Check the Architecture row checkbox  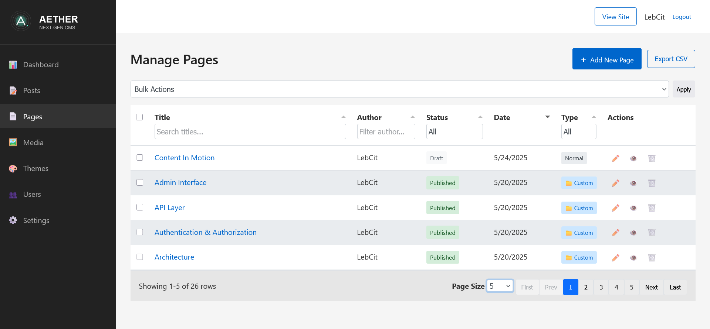coord(140,257)
